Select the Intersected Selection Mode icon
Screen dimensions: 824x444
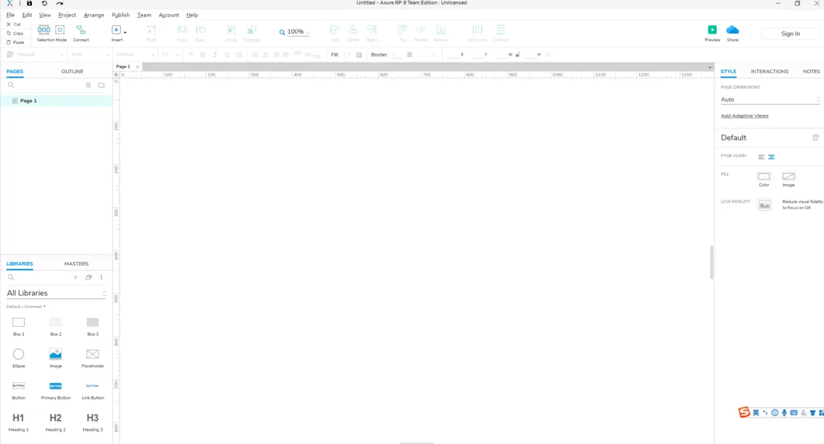(x=44, y=30)
